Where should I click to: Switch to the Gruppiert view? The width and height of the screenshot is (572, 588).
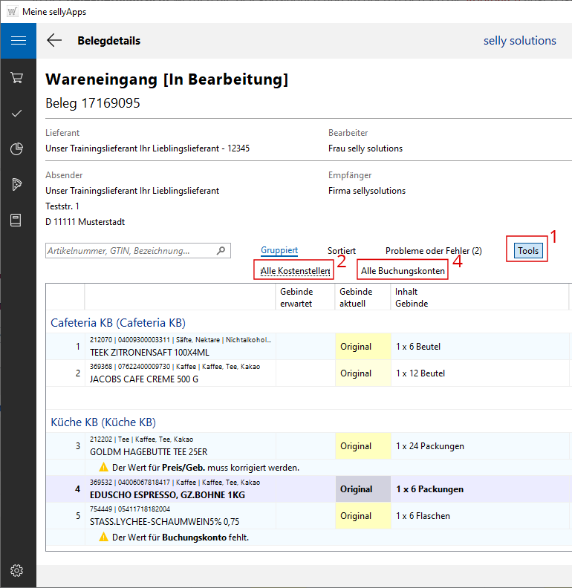click(279, 251)
